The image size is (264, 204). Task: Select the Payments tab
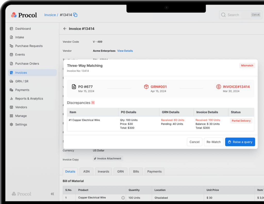tap(154, 172)
